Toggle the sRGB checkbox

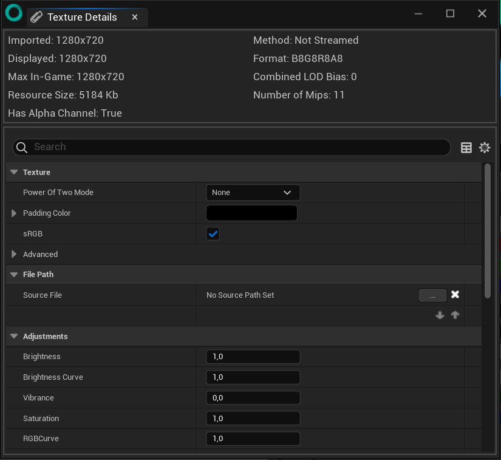pyautogui.click(x=213, y=234)
